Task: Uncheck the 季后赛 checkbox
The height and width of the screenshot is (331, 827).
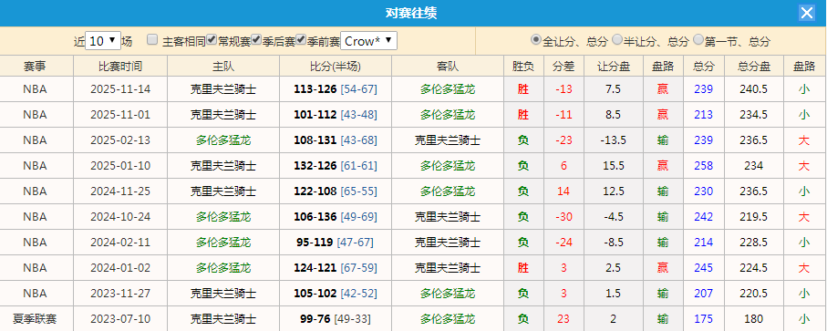Action: pyautogui.click(x=256, y=39)
